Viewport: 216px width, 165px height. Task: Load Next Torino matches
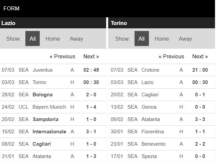(200, 56)
